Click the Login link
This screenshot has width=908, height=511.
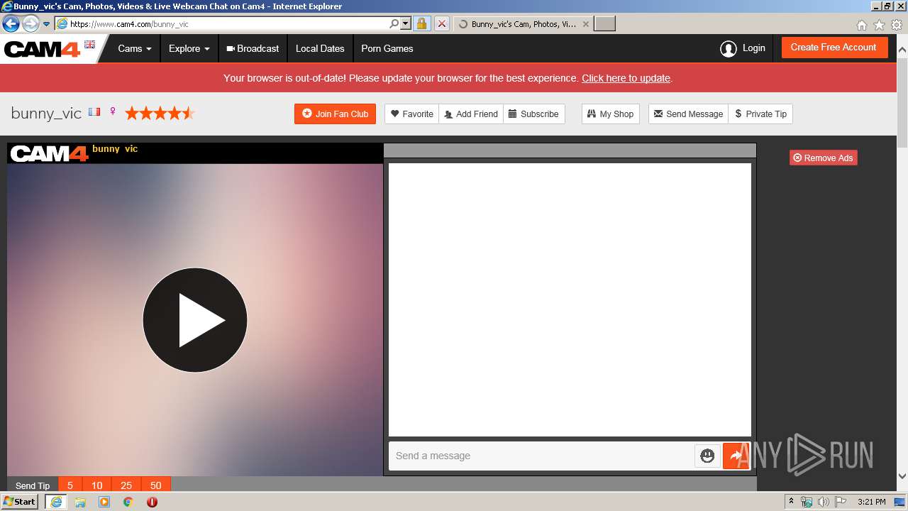point(754,48)
